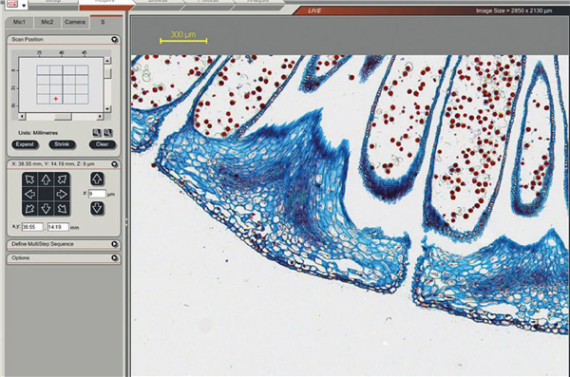Click the Expand button
The height and width of the screenshot is (377, 570).
[x=25, y=144]
